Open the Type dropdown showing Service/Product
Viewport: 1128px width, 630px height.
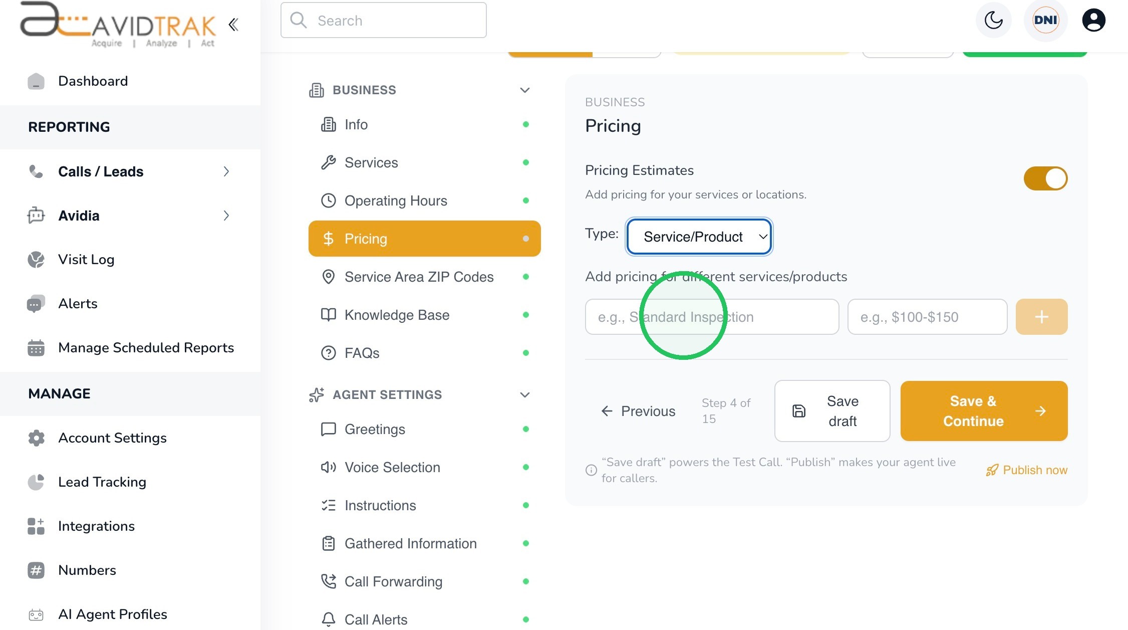tap(699, 237)
